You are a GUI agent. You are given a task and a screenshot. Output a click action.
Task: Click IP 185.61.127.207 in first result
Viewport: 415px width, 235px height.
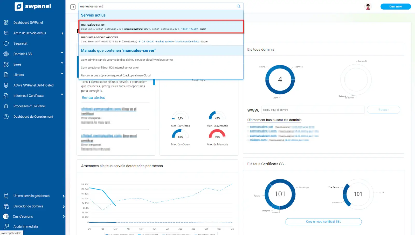point(189,29)
